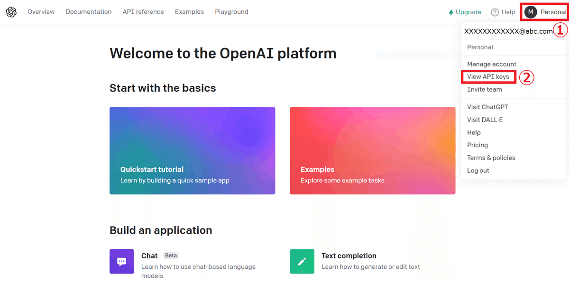Open the Quickstart tutorial card
Viewport: 569px width, 284px height.
[x=193, y=151]
